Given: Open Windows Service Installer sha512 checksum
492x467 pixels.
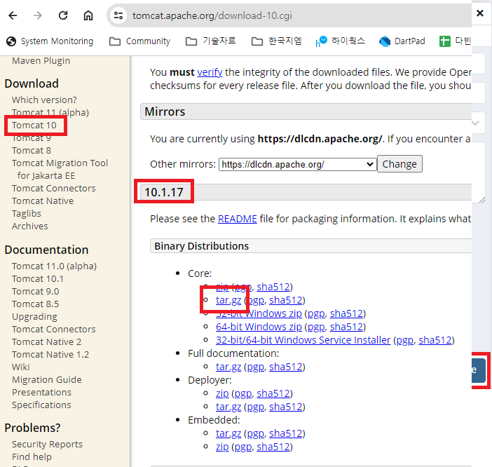Looking at the screenshot, I should point(435,340).
